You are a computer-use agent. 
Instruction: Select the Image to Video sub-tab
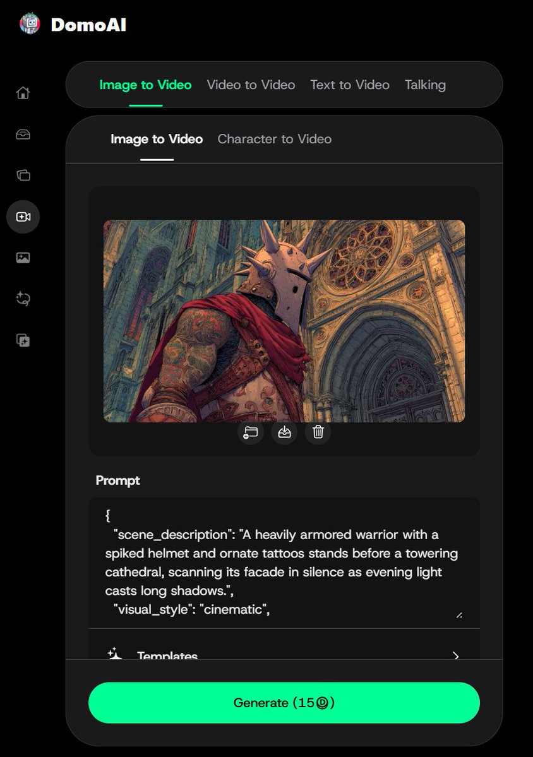pyautogui.click(x=157, y=139)
